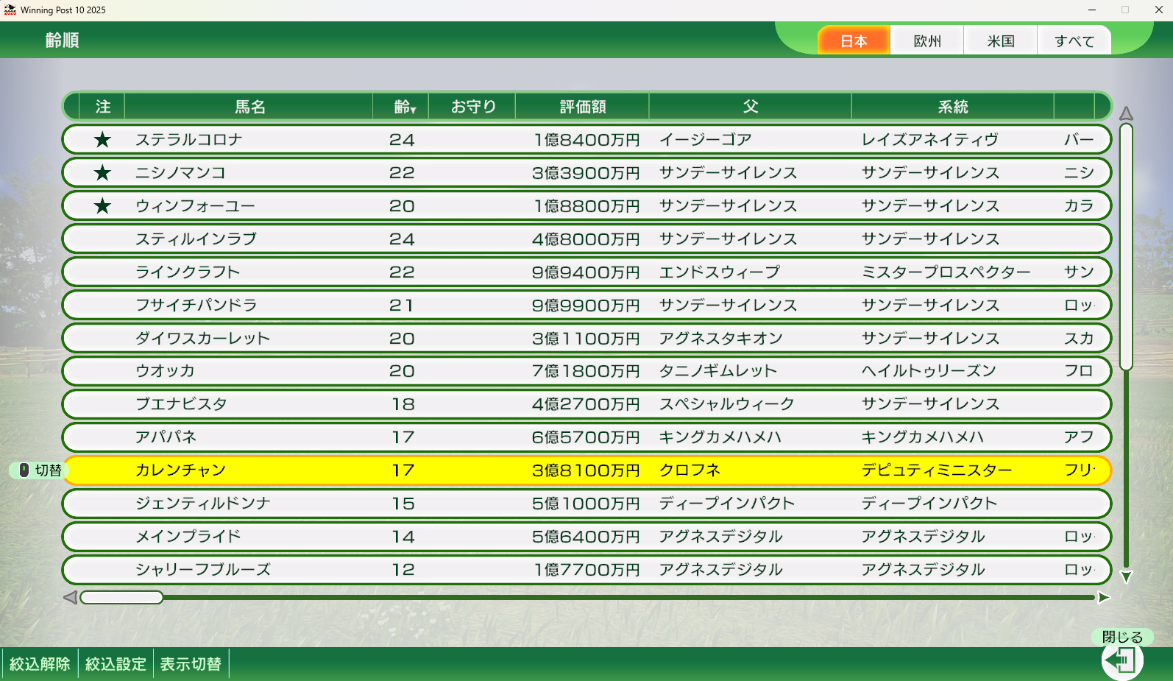Click the horizontal scrollbar thumb

(x=121, y=597)
